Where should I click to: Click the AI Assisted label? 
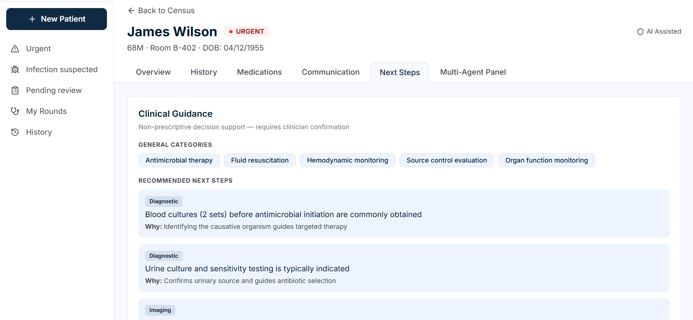coord(664,31)
